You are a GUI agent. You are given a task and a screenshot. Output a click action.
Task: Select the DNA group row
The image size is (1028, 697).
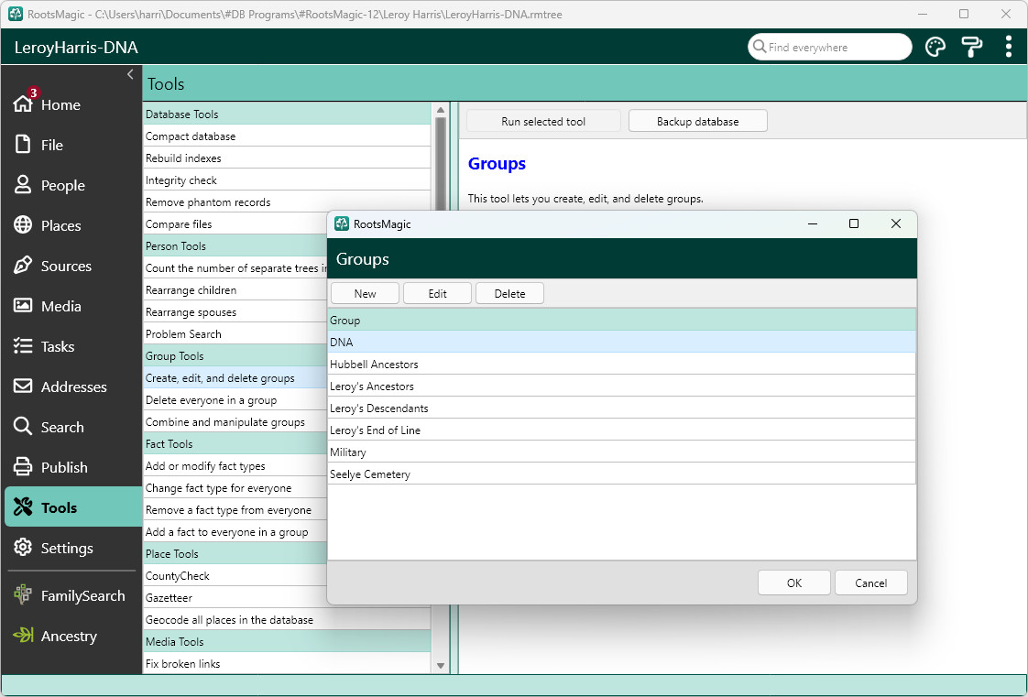coord(621,342)
